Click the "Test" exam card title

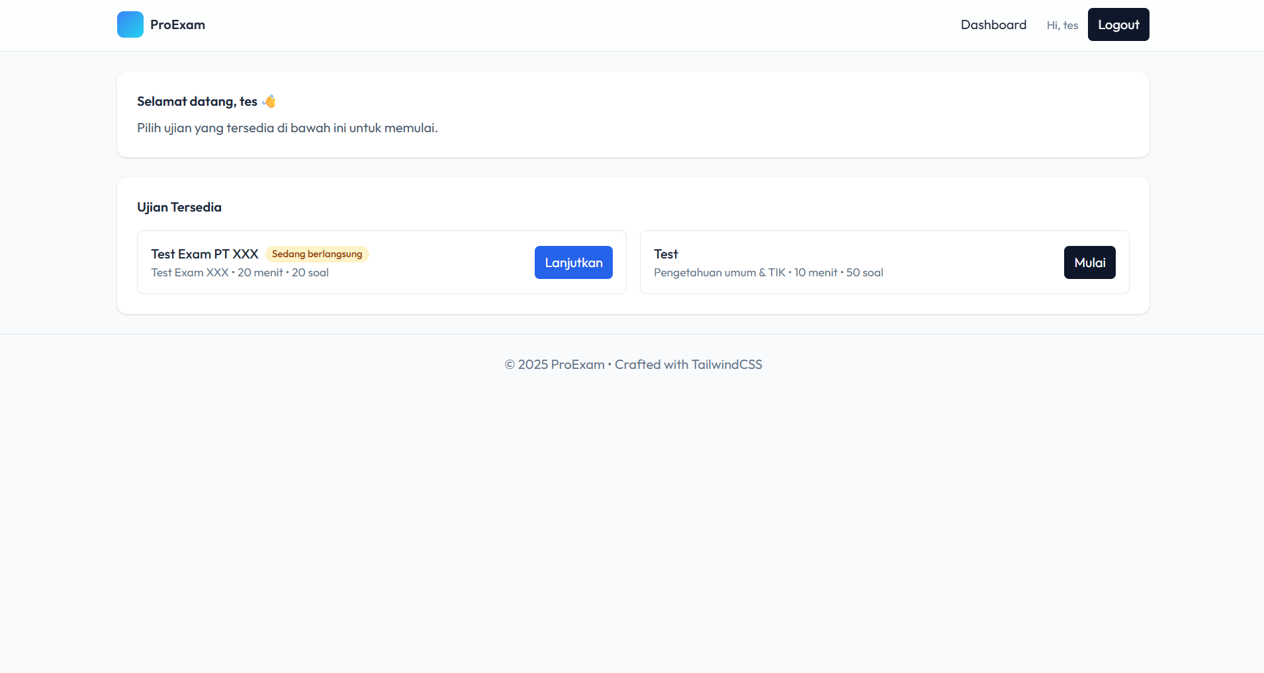tap(666, 254)
